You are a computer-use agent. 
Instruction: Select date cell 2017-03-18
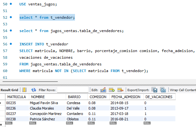pos(126,114)
